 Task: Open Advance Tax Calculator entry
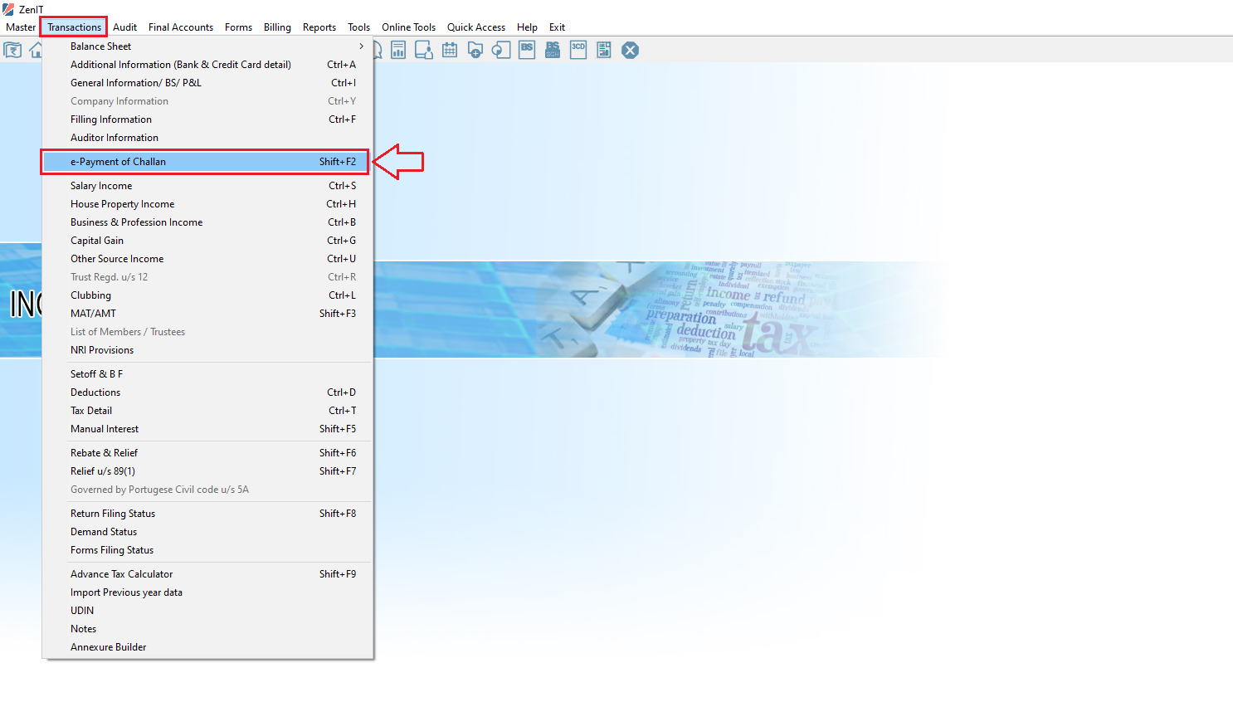pyautogui.click(x=207, y=574)
